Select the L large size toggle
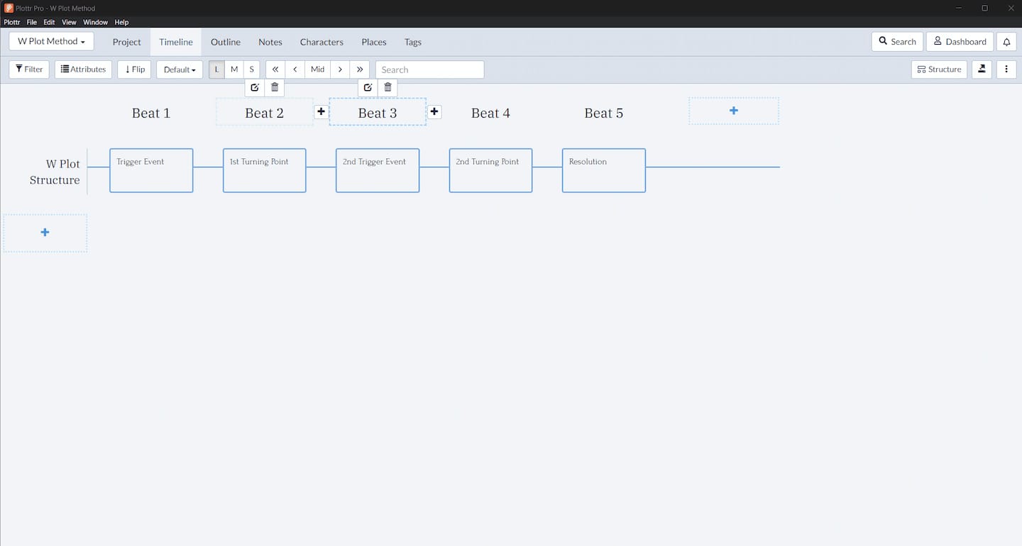Screen dimensions: 1022x546 pyautogui.click(x=217, y=69)
